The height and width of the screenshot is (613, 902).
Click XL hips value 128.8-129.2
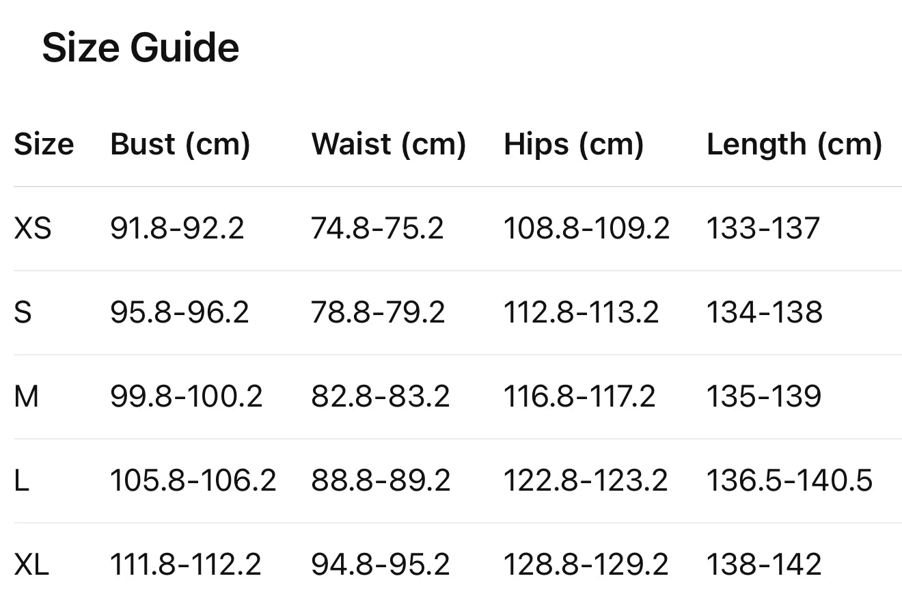(x=586, y=564)
